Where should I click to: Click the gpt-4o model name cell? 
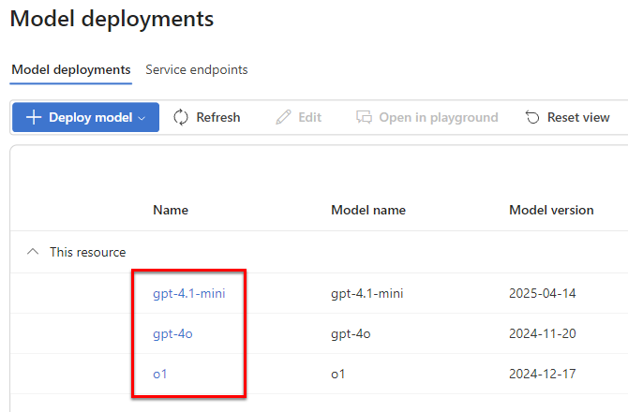(351, 333)
